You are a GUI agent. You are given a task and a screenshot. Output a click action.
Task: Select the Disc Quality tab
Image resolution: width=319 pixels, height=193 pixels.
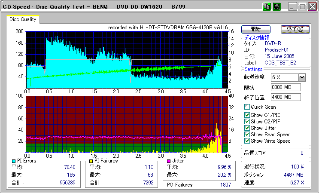(23, 19)
